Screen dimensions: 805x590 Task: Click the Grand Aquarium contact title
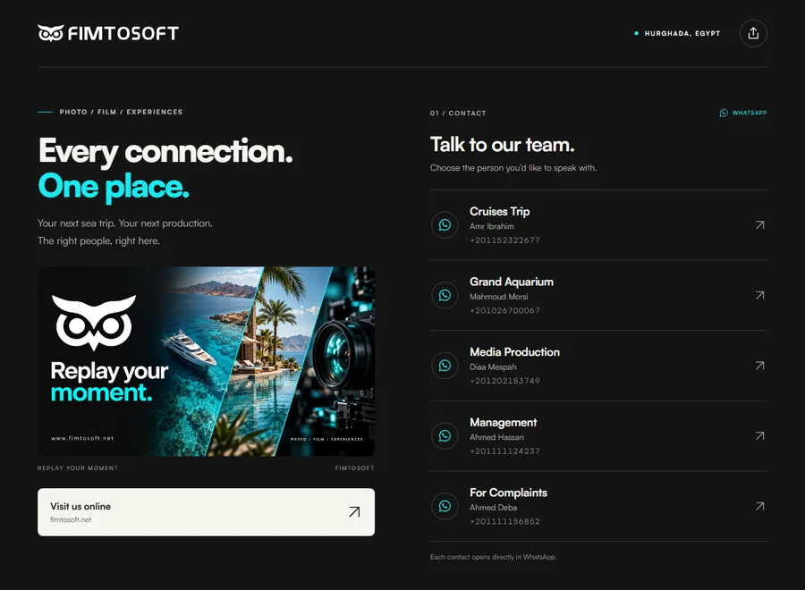pyautogui.click(x=512, y=282)
